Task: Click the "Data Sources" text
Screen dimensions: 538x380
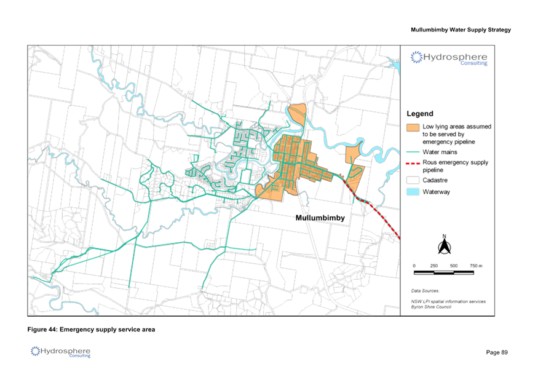Action: coord(425,291)
